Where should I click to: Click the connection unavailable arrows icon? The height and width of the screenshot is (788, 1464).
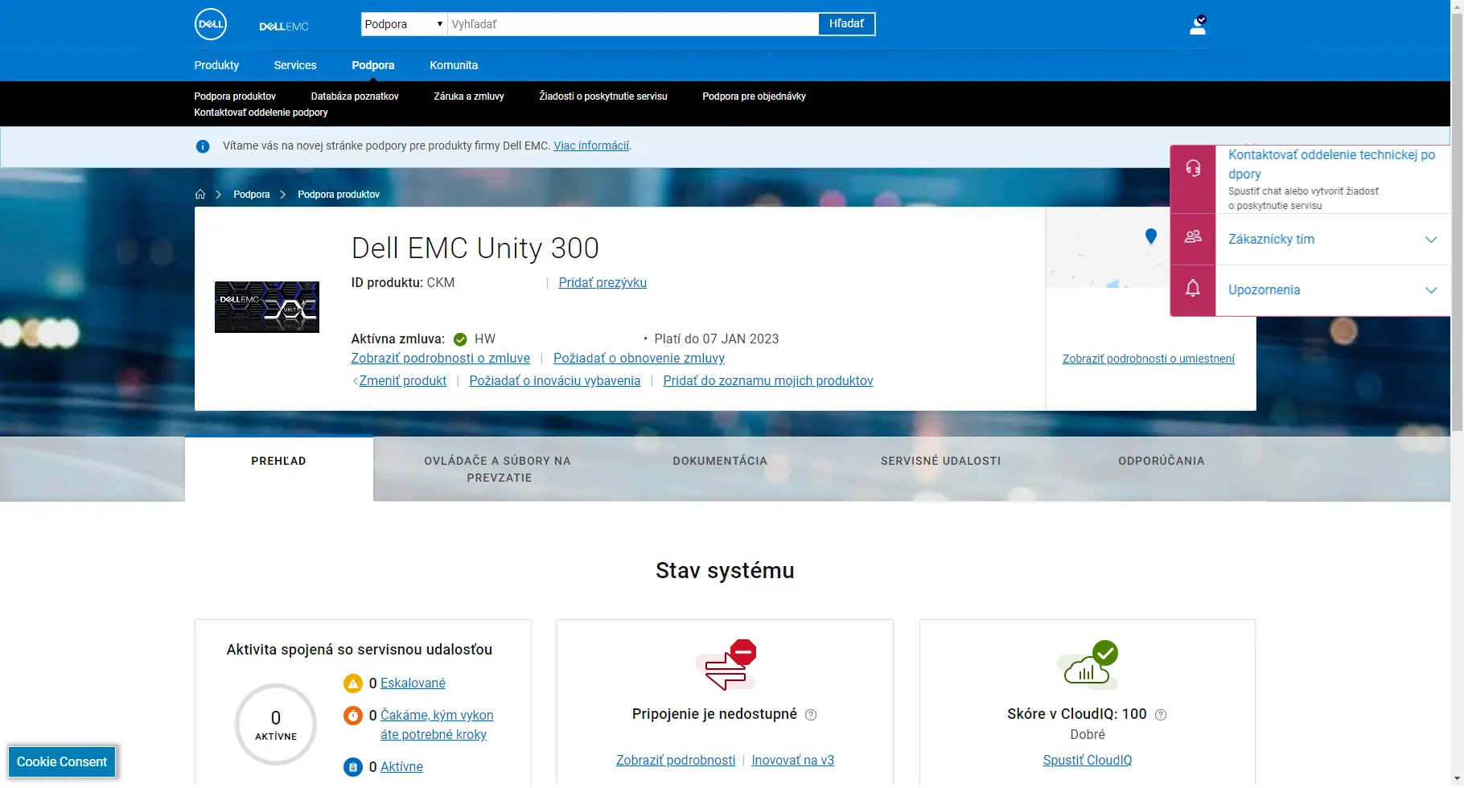pyautogui.click(x=726, y=665)
